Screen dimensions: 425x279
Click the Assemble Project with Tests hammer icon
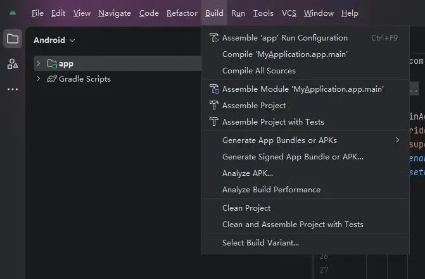click(214, 122)
